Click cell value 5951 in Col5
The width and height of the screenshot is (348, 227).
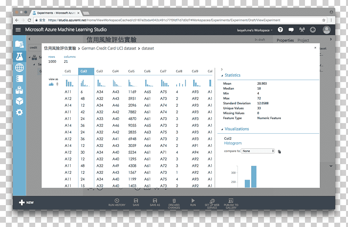(132, 98)
